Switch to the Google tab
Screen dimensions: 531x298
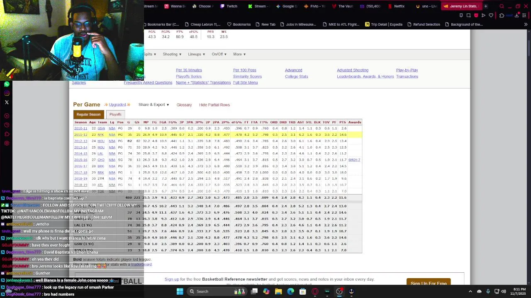pyautogui.click(x=287, y=6)
